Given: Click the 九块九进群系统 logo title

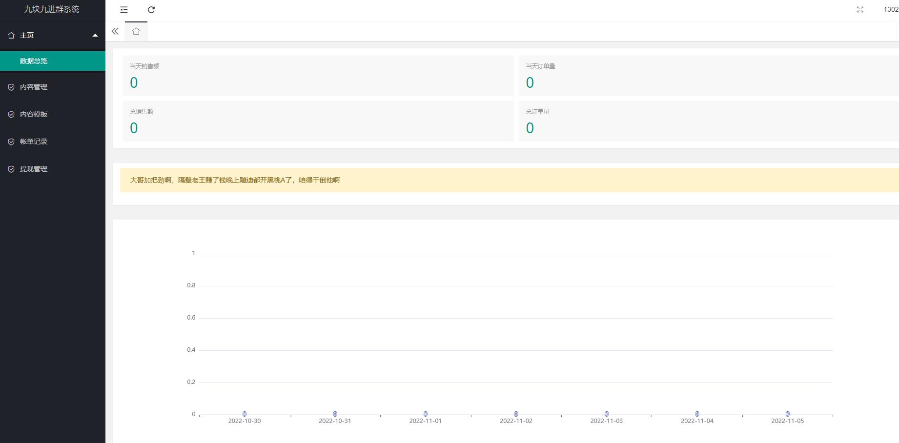Looking at the screenshot, I should click(x=52, y=9).
